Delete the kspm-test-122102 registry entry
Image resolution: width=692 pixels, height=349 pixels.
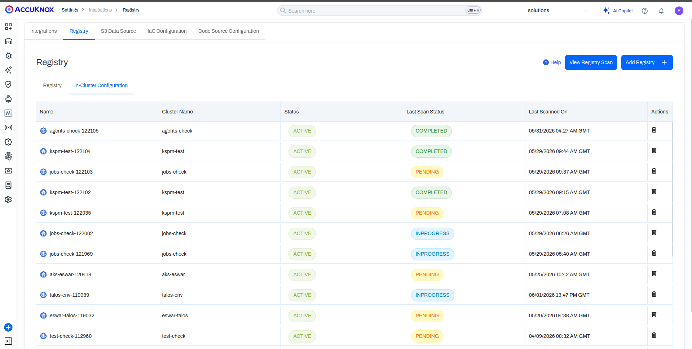click(654, 191)
